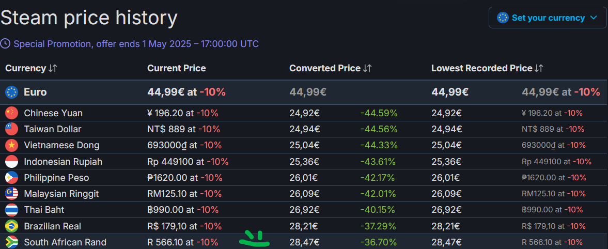Select the Thai Baht currency name
The image size is (608, 249).
pos(44,210)
